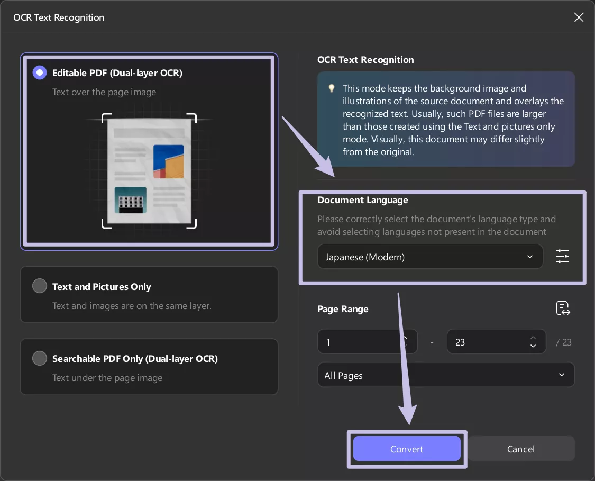Open the Japanese (Modern) language dropdown
This screenshot has height=481, width=595.
[x=429, y=257]
